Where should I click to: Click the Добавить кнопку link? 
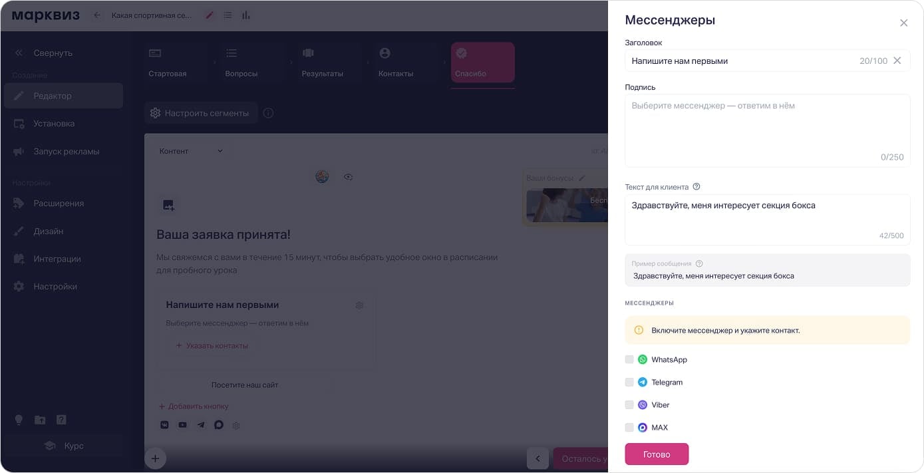click(194, 406)
